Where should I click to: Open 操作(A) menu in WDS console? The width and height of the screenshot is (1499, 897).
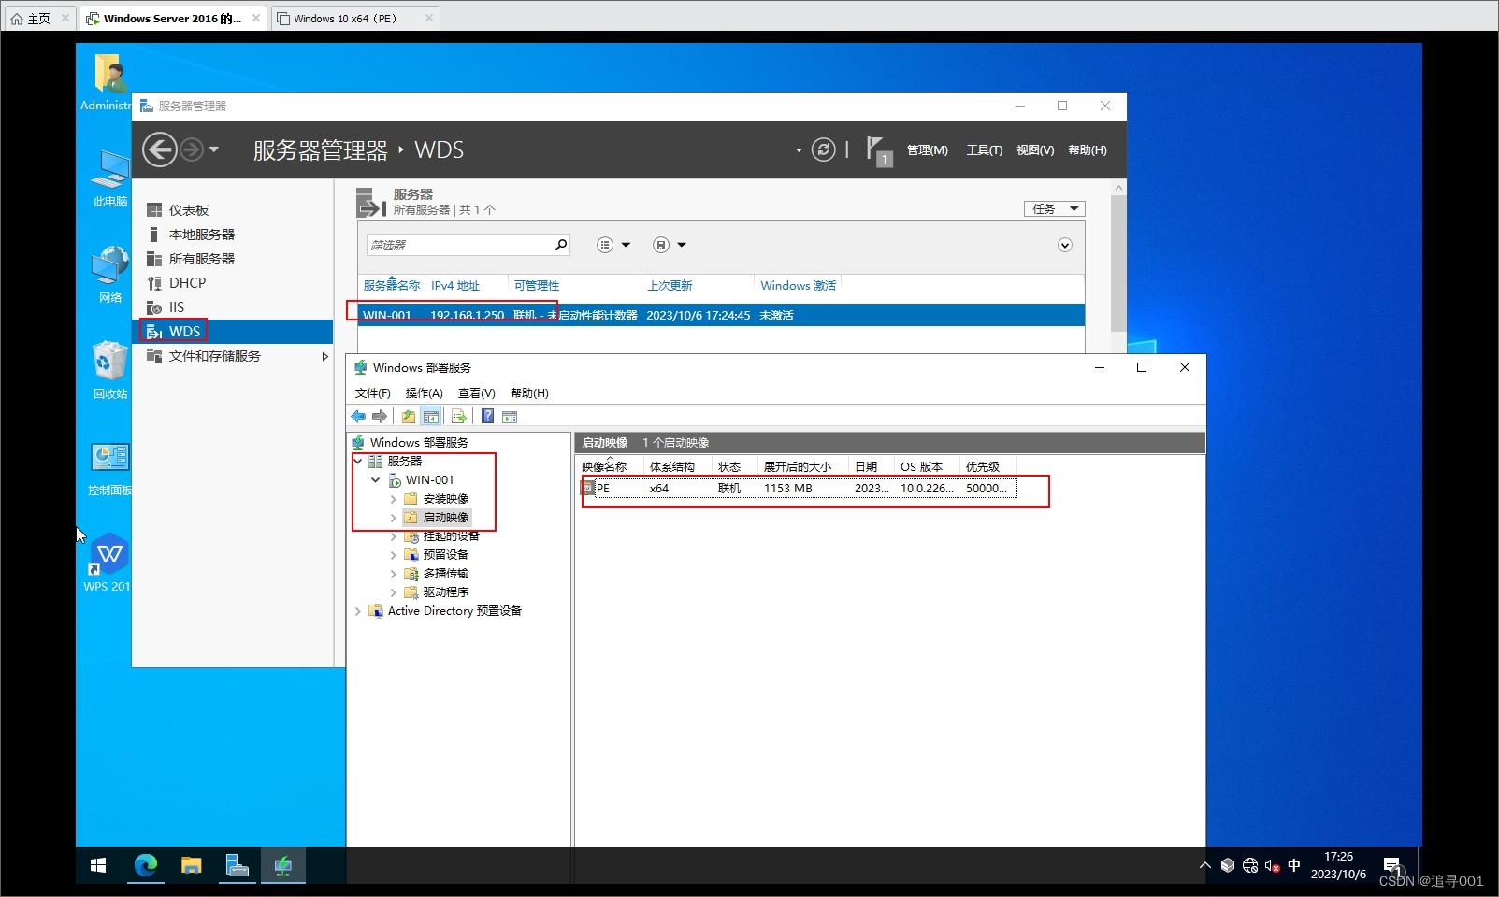[424, 393]
